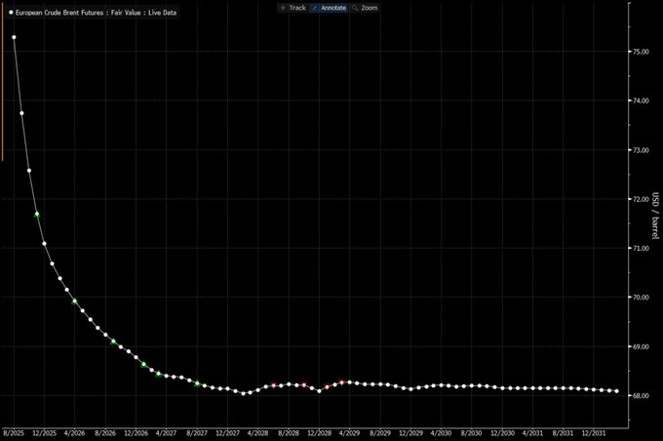Screen dimensions: 663x441
Task: Select the final data point at curve's right end
Action: tap(616, 391)
